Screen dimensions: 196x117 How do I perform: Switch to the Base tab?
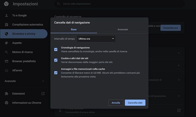pos(74,29)
